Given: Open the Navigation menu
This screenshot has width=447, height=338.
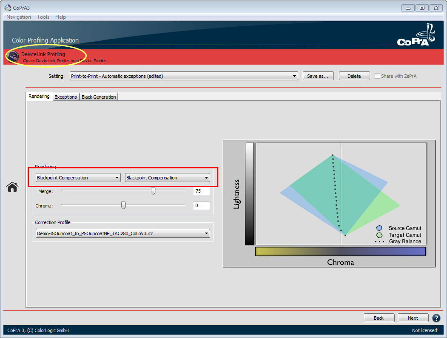Looking at the screenshot, I should [19, 17].
